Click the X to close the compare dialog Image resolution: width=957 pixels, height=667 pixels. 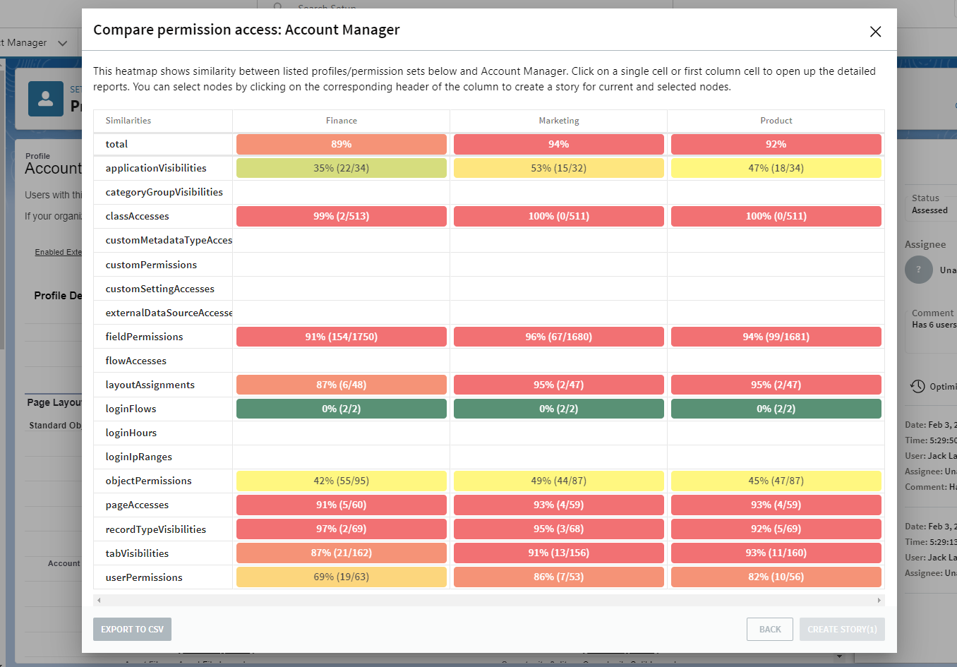coord(875,32)
